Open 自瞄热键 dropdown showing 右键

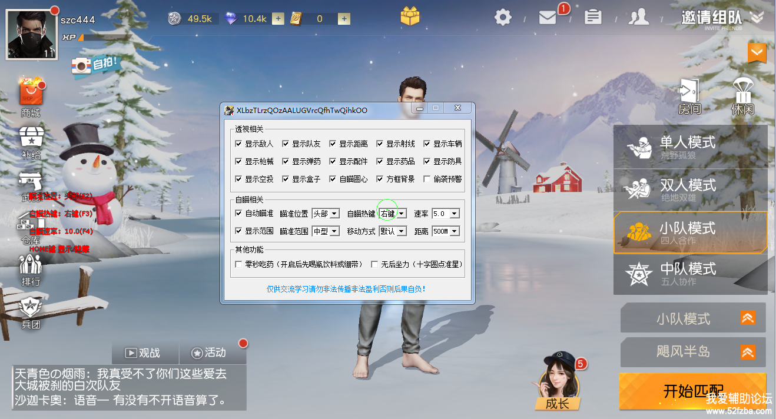point(393,214)
